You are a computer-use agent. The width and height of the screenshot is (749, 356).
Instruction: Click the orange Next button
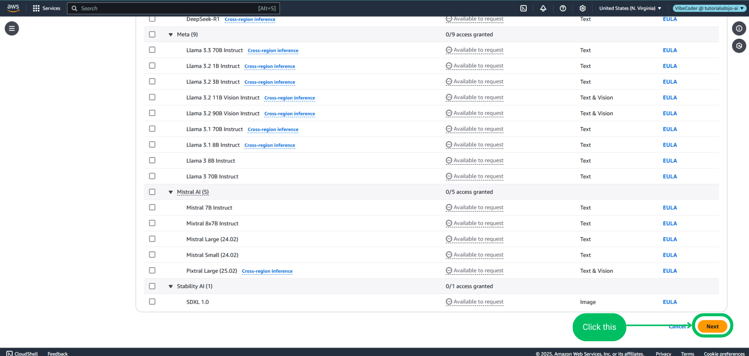pyautogui.click(x=712, y=326)
